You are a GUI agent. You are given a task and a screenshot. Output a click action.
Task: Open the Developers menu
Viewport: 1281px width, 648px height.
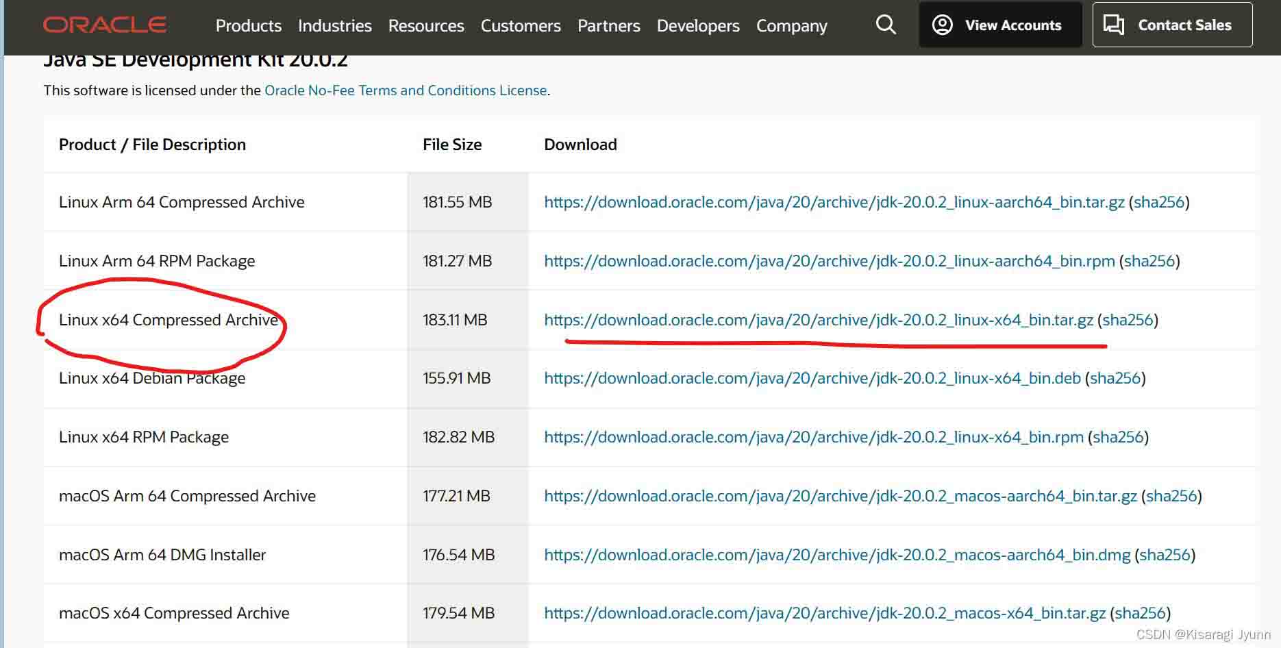pyautogui.click(x=698, y=26)
